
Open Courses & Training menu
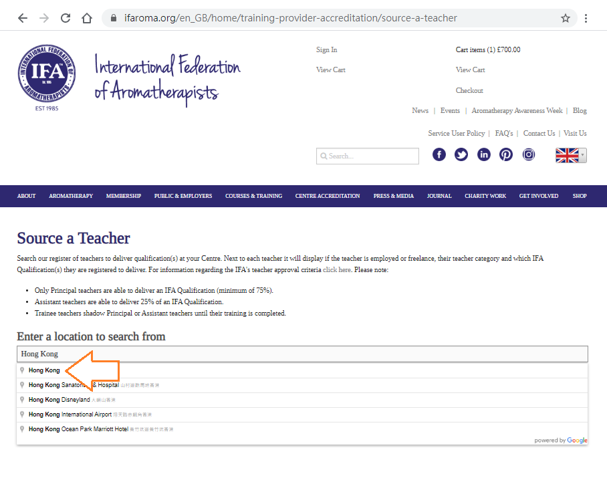(x=253, y=196)
